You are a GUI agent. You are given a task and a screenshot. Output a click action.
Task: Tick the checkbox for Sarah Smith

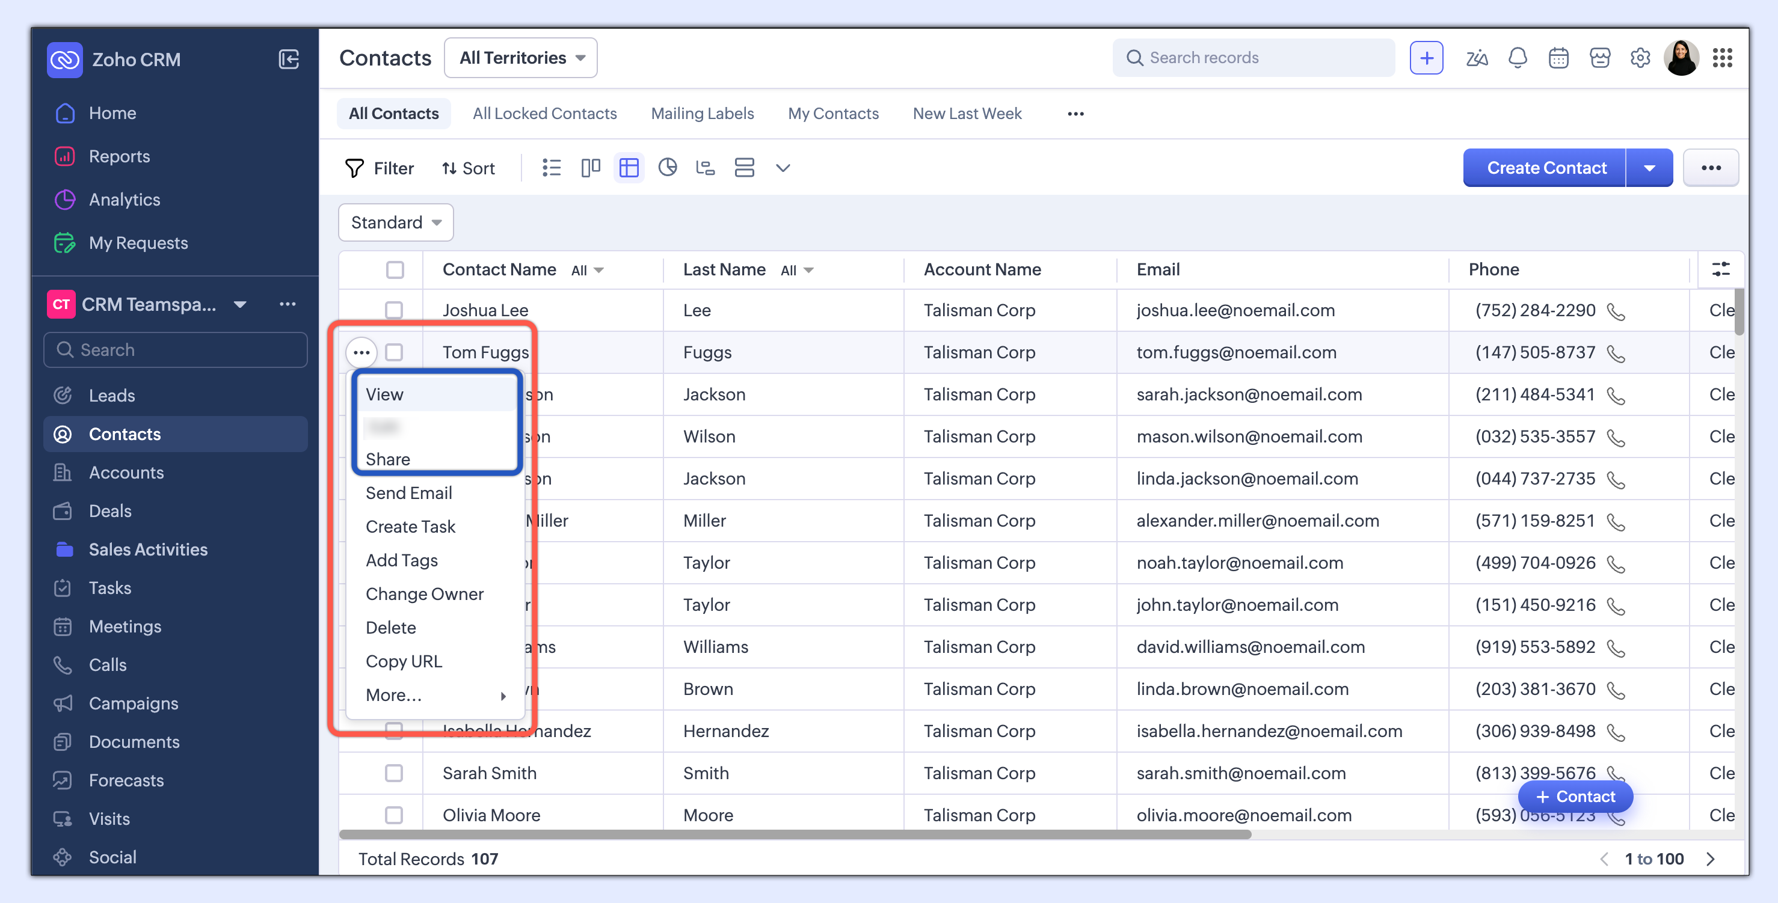pos(394,773)
